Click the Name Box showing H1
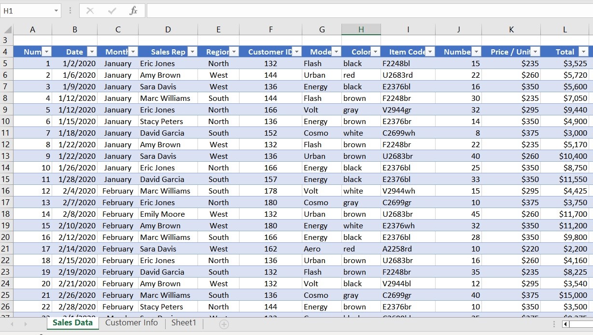Screen dimensions: 593x335 [x=27, y=11]
